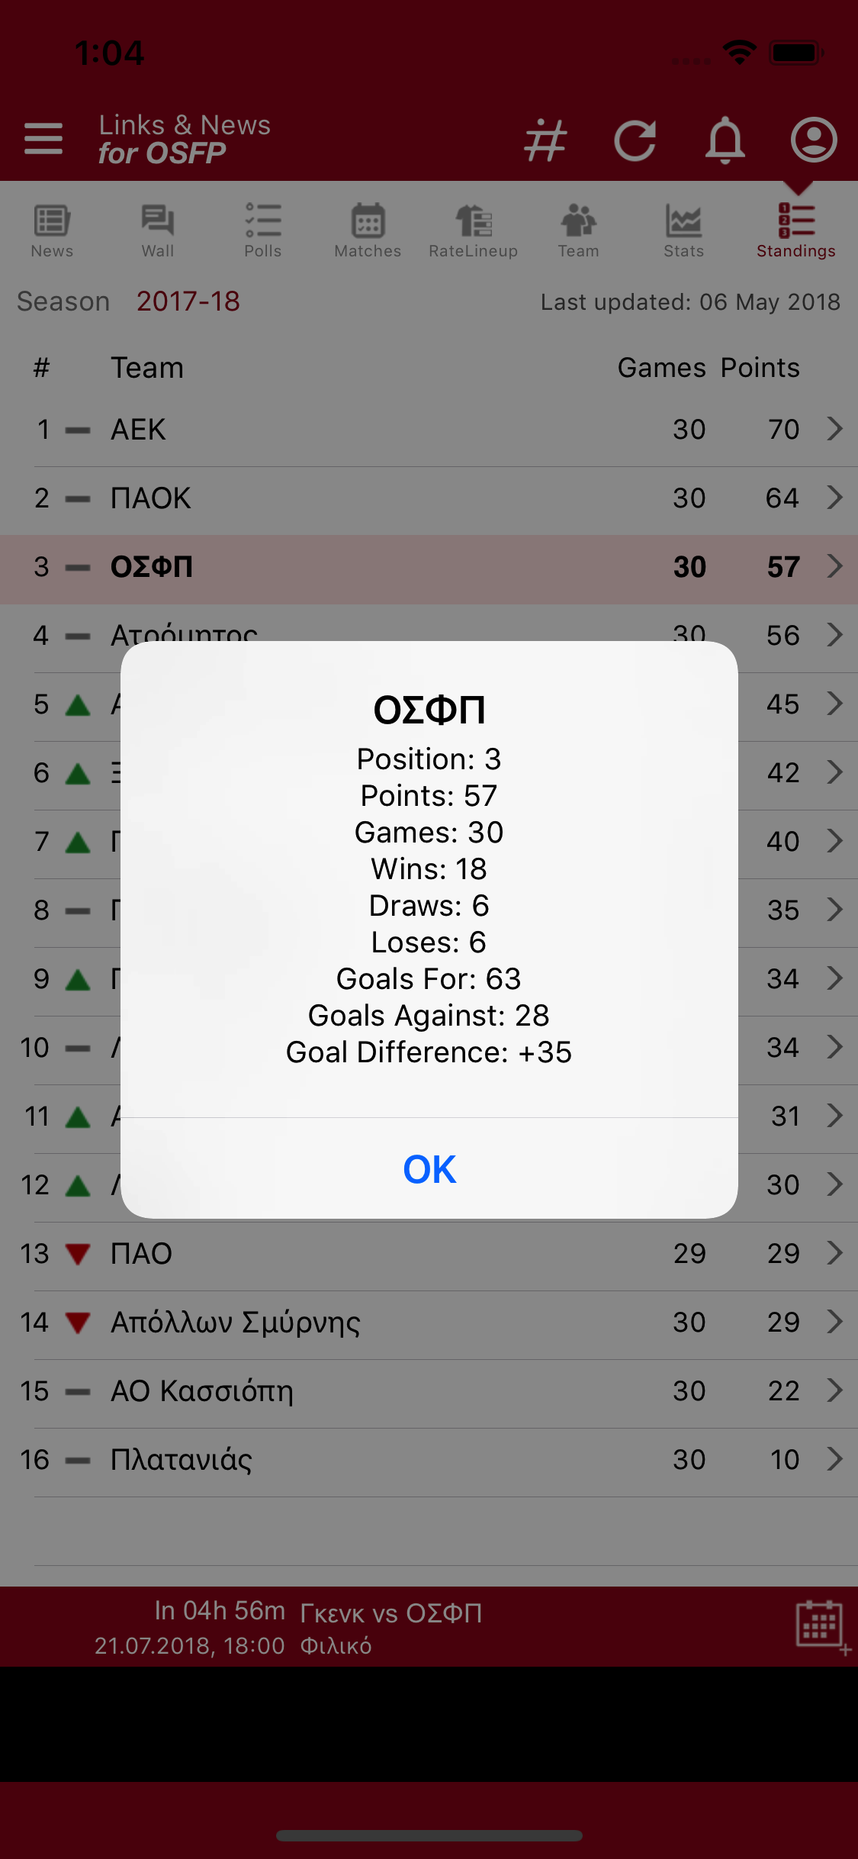Image resolution: width=858 pixels, height=1859 pixels.
Task: Open upcoming Γκενκ vs ΟΣΦΠ match
Action: click(390, 1613)
